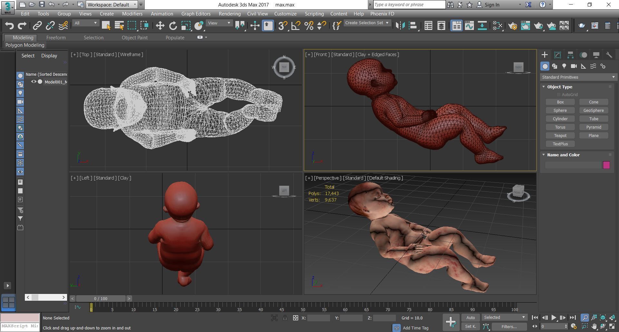The width and height of the screenshot is (619, 332).
Task: Select Helpers category in Create panel
Action: tap(584, 66)
